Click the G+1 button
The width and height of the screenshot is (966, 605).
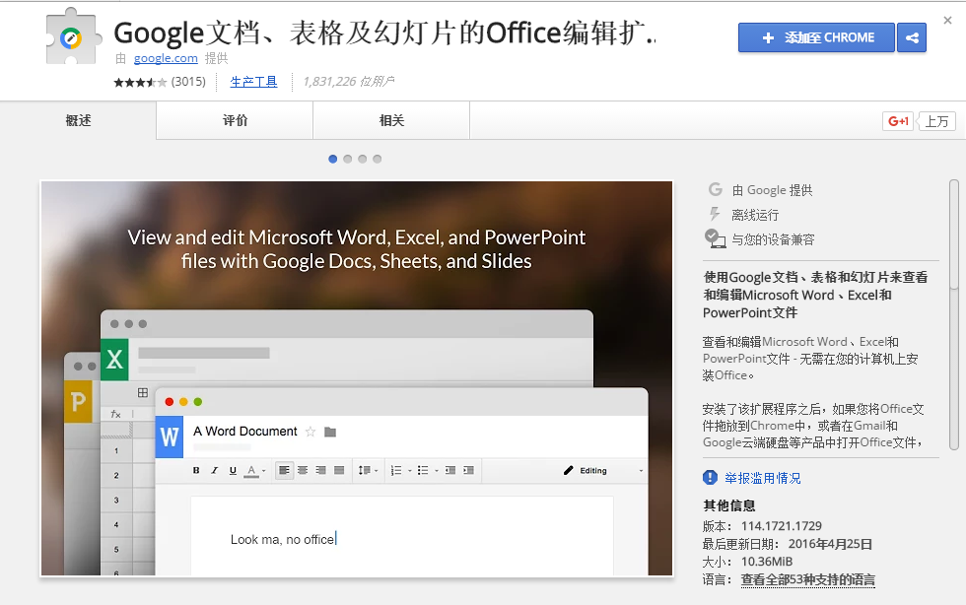click(898, 121)
